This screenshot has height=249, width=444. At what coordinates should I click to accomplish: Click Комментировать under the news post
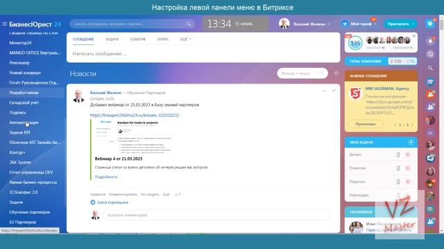click(123, 194)
